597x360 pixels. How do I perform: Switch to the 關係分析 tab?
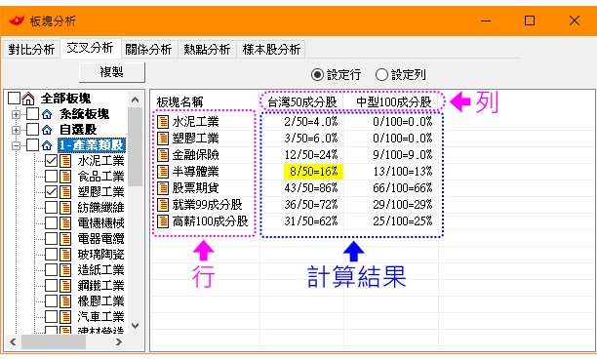(x=148, y=49)
